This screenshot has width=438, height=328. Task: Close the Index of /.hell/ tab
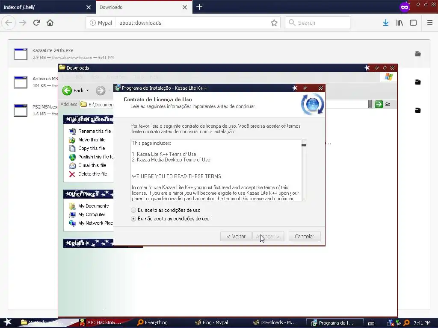[x=89, y=7]
